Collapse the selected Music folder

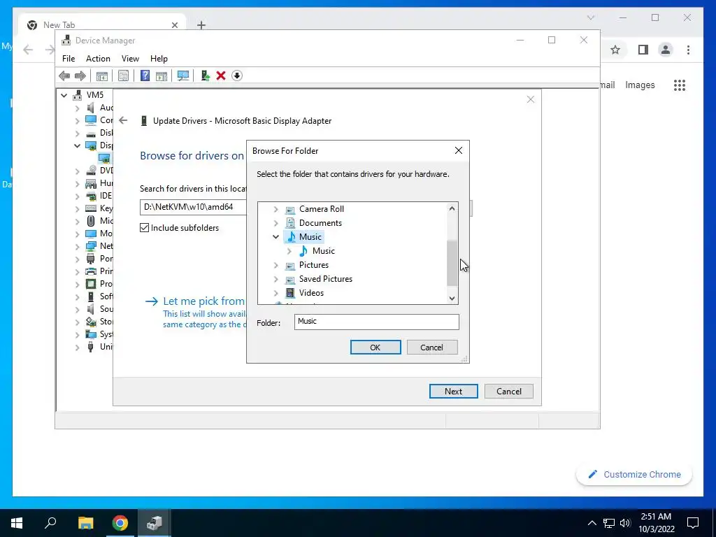click(x=275, y=236)
